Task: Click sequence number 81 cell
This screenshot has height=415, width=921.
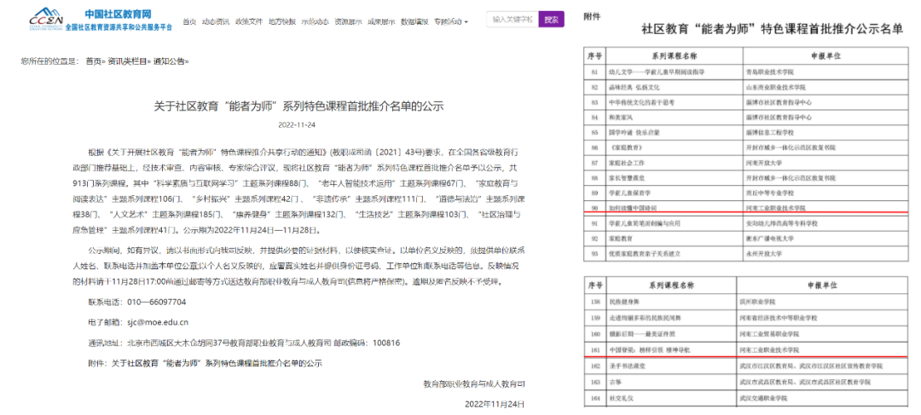Action: 595,71
